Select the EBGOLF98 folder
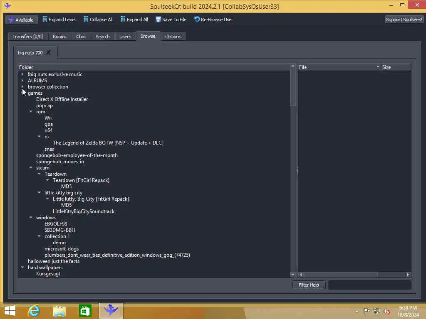This screenshot has width=426, height=319. tap(56, 224)
